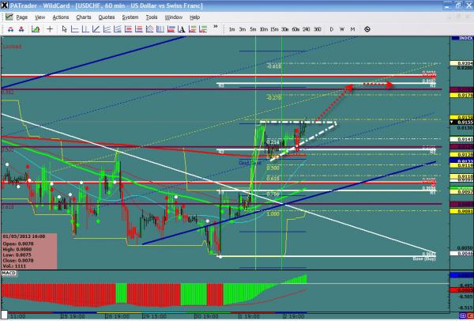Image resolution: width=474 pixels, height=321 pixels.
Task: Click the Weekly (W) timeframe button
Action: click(341, 29)
